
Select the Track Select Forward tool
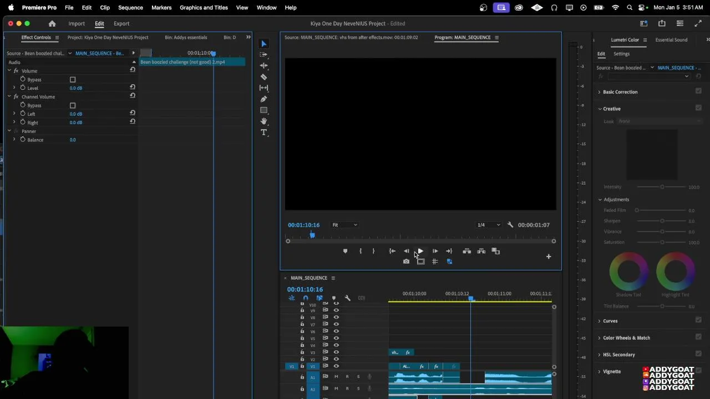pyautogui.click(x=263, y=55)
